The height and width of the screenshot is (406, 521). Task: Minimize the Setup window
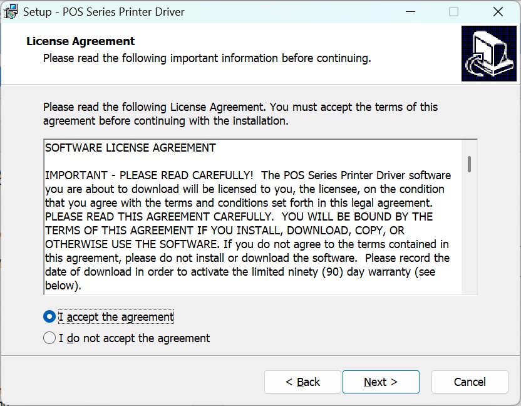(x=410, y=12)
